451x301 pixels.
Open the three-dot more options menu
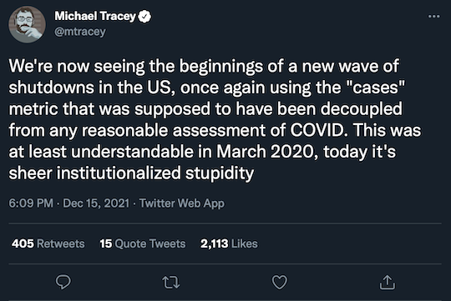pyautogui.click(x=433, y=17)
